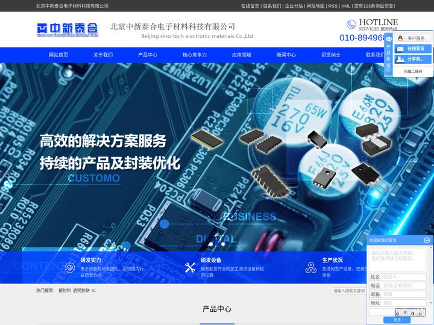Image resolution: width=434 pixels, height=325 pixels.
Task: Click the 发送 send button
Action: coord(397,320)
